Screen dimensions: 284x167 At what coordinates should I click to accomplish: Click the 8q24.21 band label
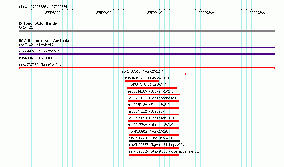(26, 27)
